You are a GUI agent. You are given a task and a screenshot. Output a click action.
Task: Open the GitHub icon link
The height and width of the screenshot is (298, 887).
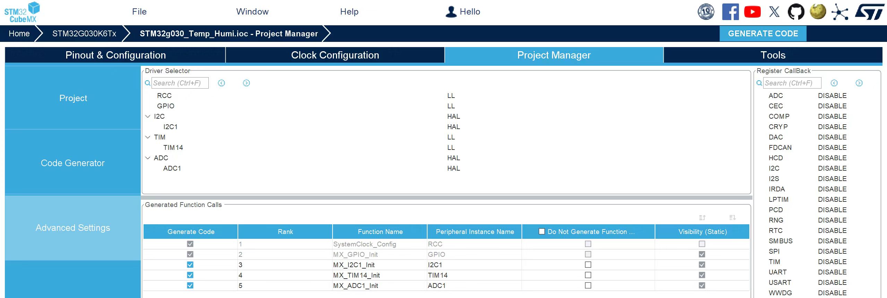point(796,12)
